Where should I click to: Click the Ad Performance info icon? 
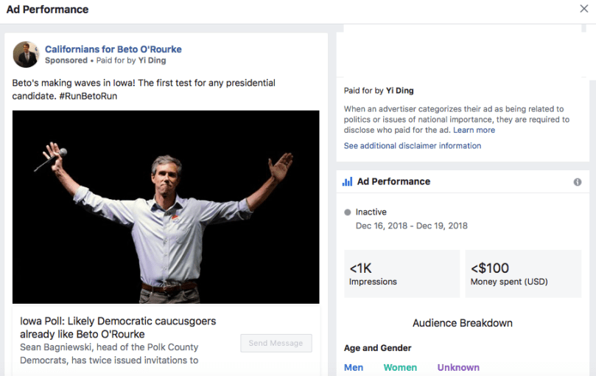[578, 182]
